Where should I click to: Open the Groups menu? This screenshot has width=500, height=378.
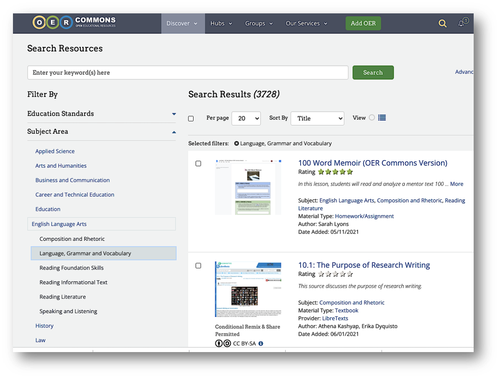259,23
